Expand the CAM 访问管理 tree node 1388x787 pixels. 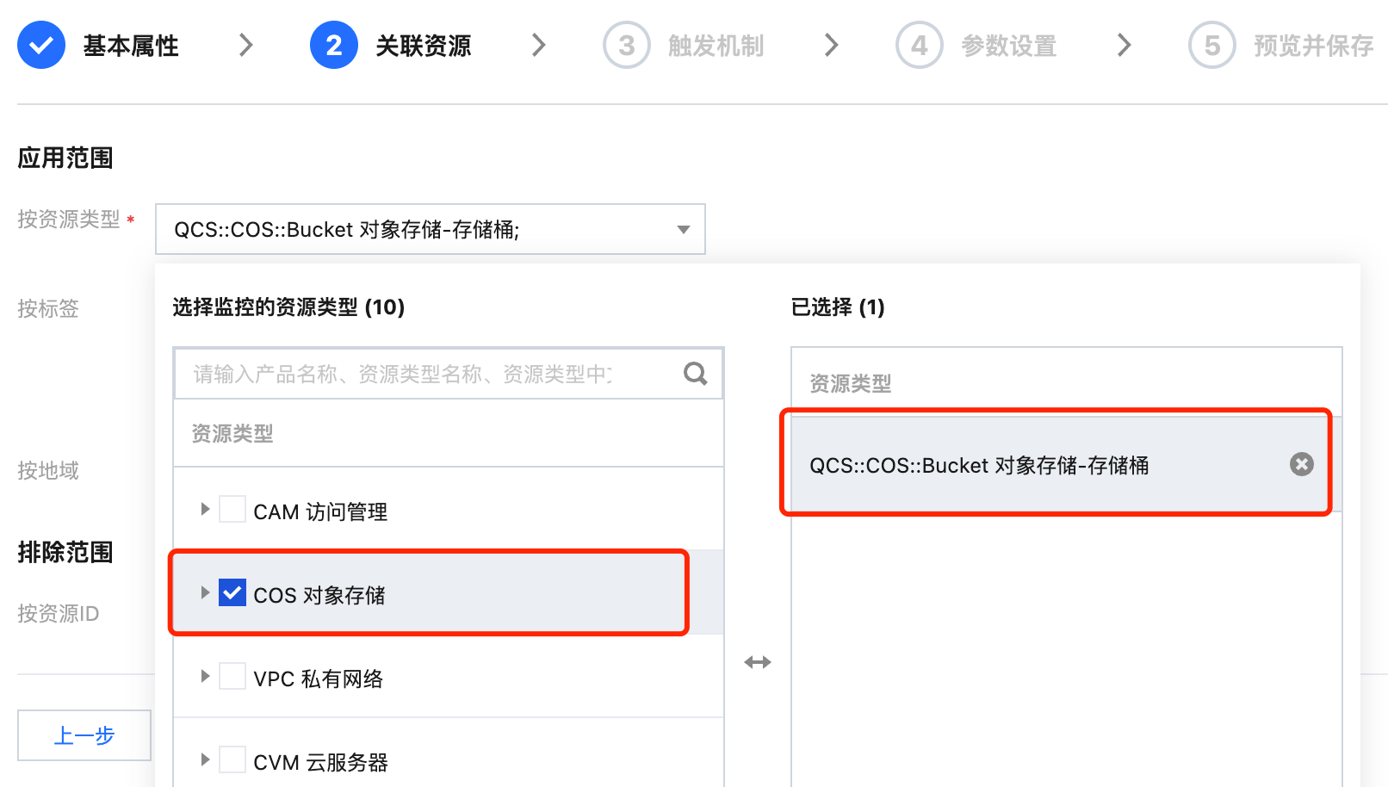coord(205,510)
